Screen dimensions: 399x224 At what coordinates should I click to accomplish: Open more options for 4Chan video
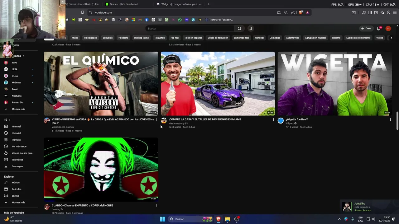click(156, 206)
